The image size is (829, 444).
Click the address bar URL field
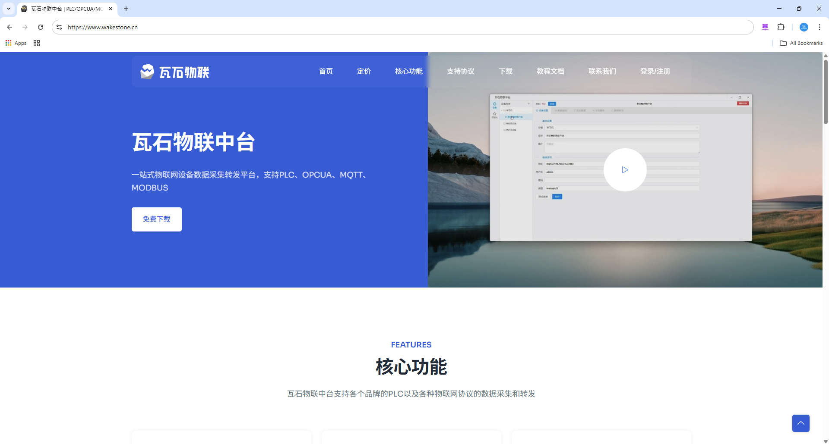[389, 27]
